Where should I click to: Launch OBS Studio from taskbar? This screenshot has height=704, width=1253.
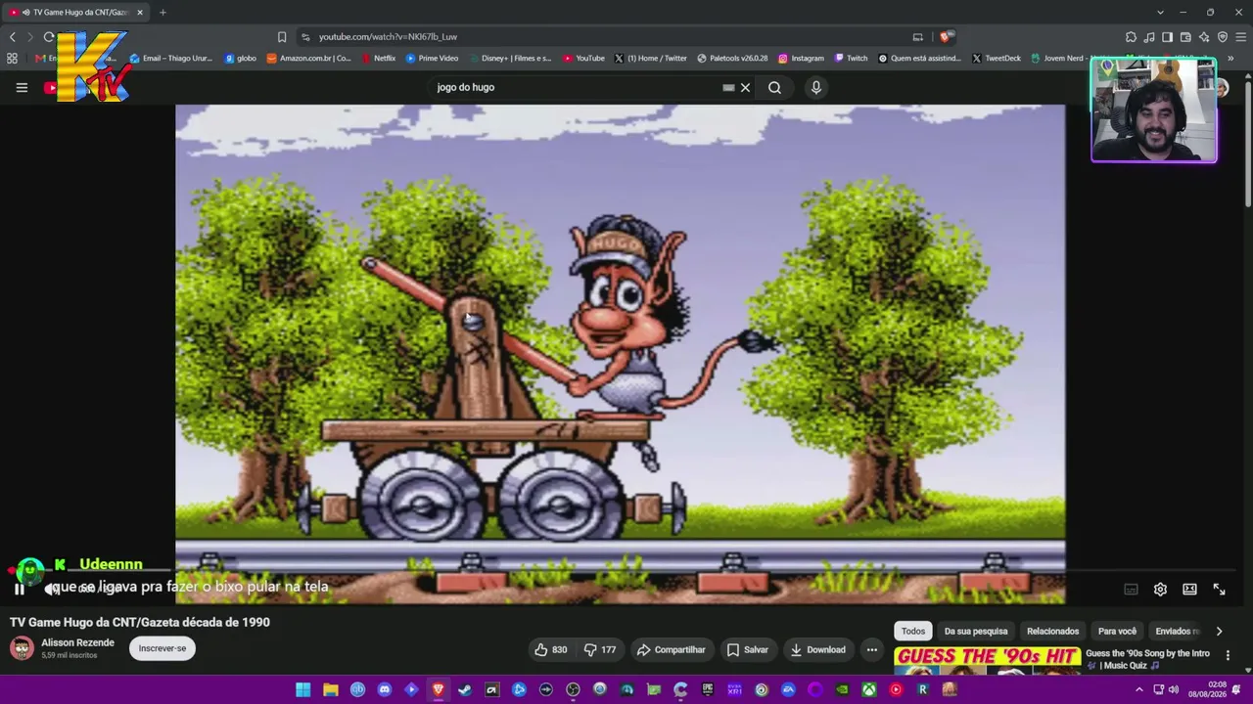[573, 689]
